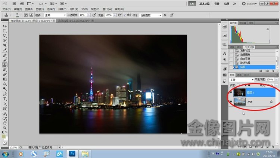Image resolution: width=280 pixels, height=158 pixels.
Task: Hide the Background layer eye icon
Action: click(x=231, y=102)
